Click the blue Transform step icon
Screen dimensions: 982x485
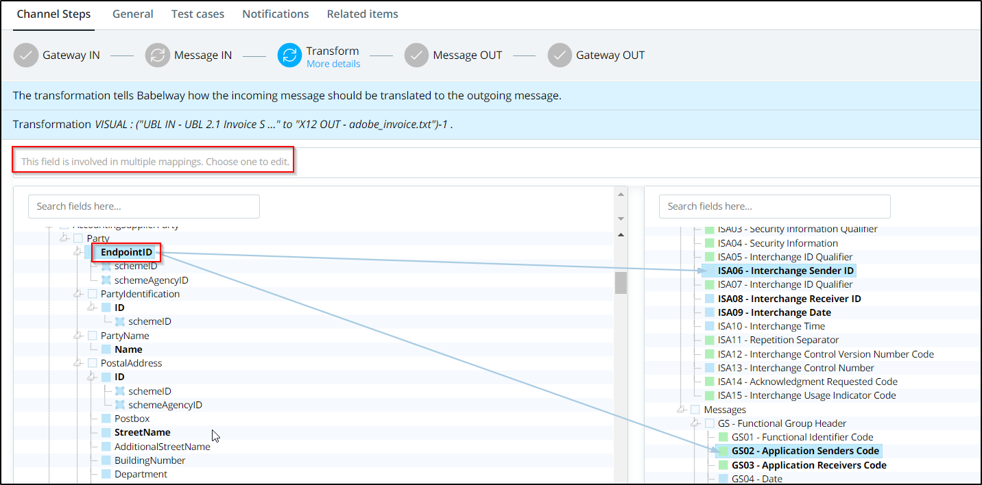[x=289, y=55]
